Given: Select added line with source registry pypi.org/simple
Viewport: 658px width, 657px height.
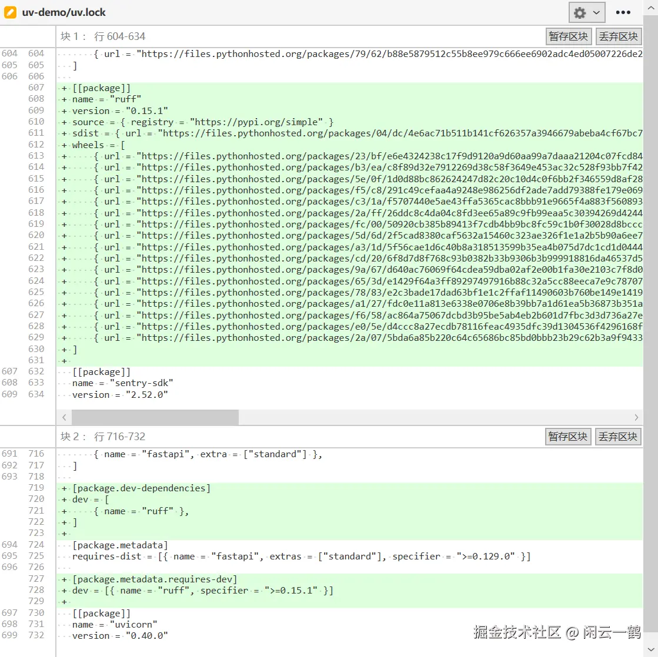Looking at the screenshot, I should [x=349, y=122].
